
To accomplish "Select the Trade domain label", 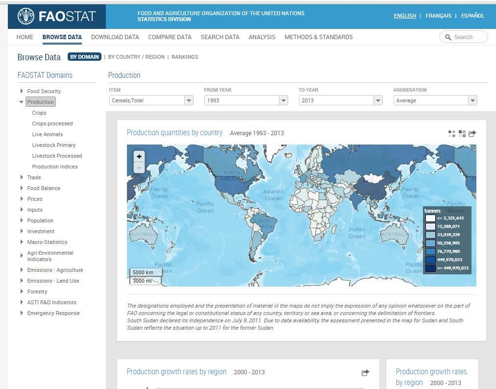I will 34,177.
